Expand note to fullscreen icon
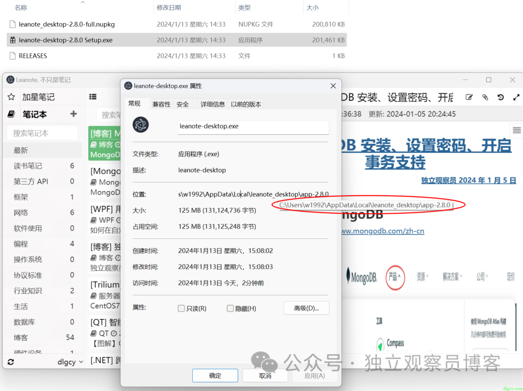Image resolution: width=523 pixels, height=391 pixels. [516, 97]
